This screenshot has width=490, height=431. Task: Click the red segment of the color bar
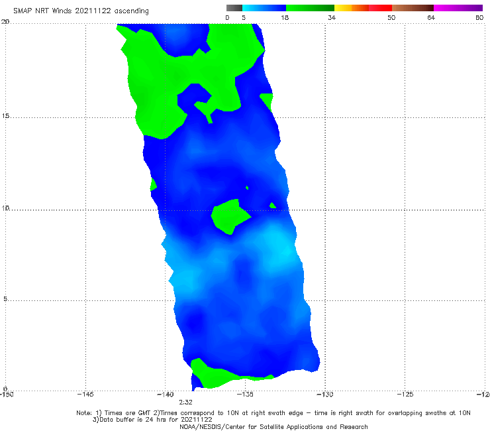click(380, 8)
